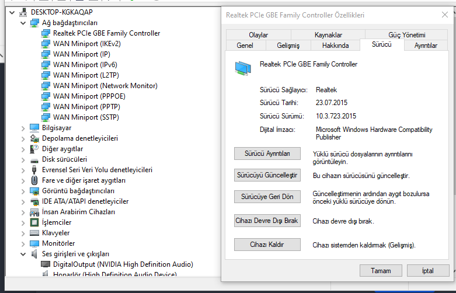Click the Disk sürücüleri drive icon

click(x=34, y=159)
